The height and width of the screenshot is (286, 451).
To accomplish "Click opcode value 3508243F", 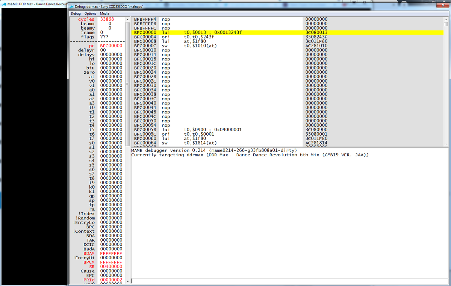I will [x=316, y=37].
